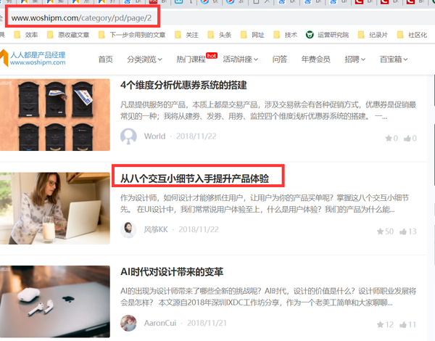Click the date 2018/11/21
435x341 pixels.
[x=207, y=323]
